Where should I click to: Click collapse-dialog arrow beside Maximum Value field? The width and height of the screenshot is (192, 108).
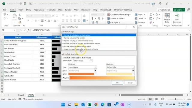133,71
